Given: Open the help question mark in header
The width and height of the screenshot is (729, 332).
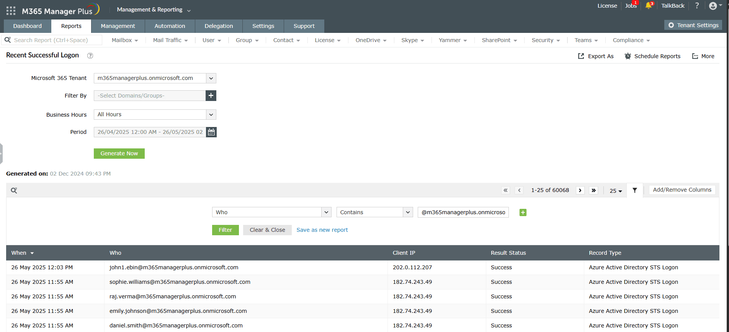Looking at the screenshot, I should click(697, 6).
